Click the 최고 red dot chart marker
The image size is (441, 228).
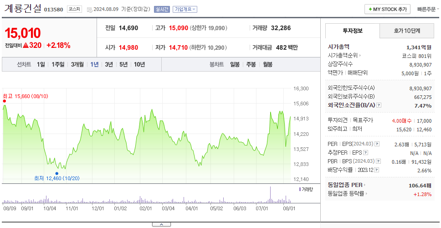4,101
